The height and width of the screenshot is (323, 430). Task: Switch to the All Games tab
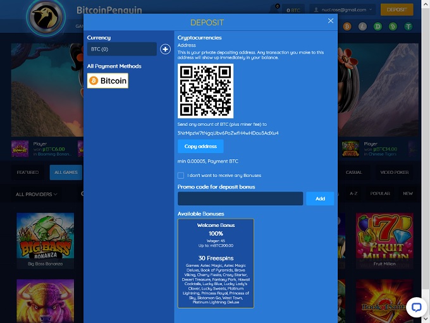pos(66,172)
